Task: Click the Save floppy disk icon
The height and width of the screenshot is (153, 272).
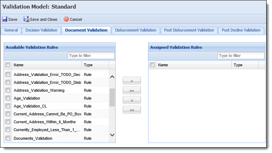Action: (x=5, y=19)
